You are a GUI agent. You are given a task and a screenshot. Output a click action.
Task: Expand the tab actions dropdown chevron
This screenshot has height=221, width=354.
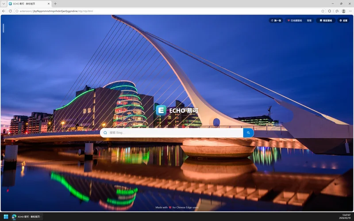(4, 4)
